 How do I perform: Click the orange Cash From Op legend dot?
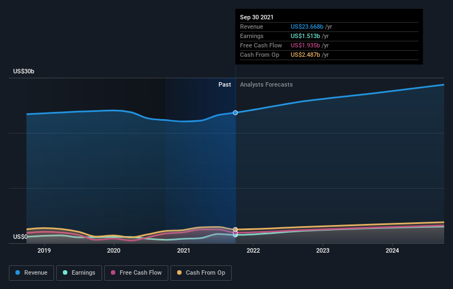pyautogui.click(x=179, y=272)
